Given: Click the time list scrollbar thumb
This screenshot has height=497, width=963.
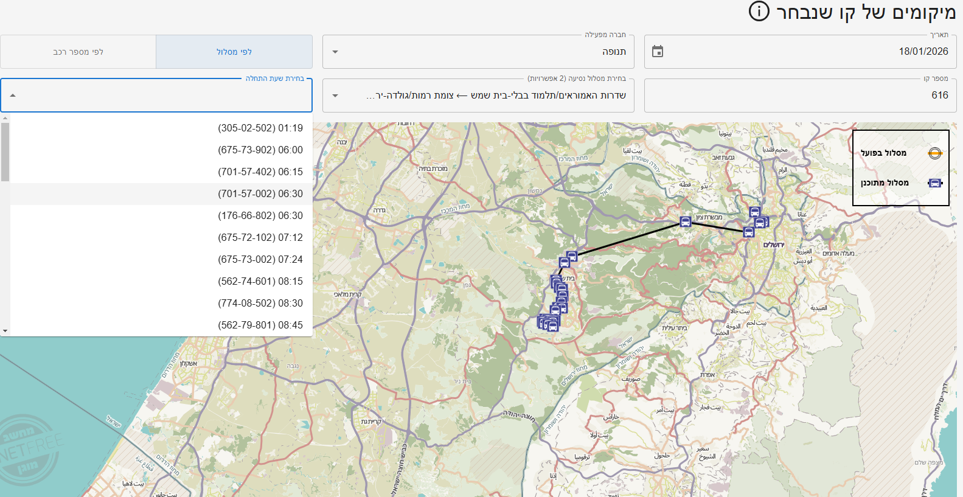Looking at the screenshot, I should coord(5,152).
